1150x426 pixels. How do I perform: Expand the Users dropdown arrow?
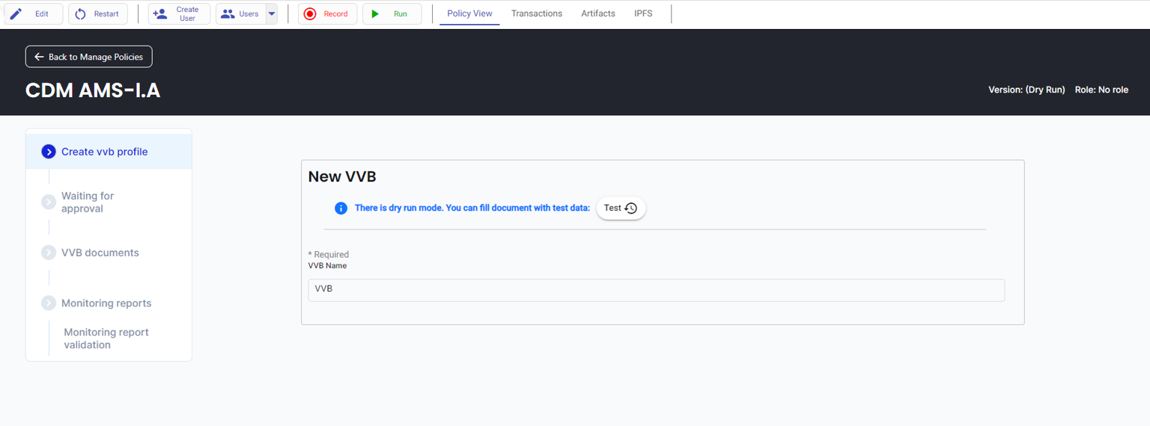coord(272,13)
